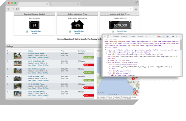Collapse the div id wrapper node

coord(107,63)
